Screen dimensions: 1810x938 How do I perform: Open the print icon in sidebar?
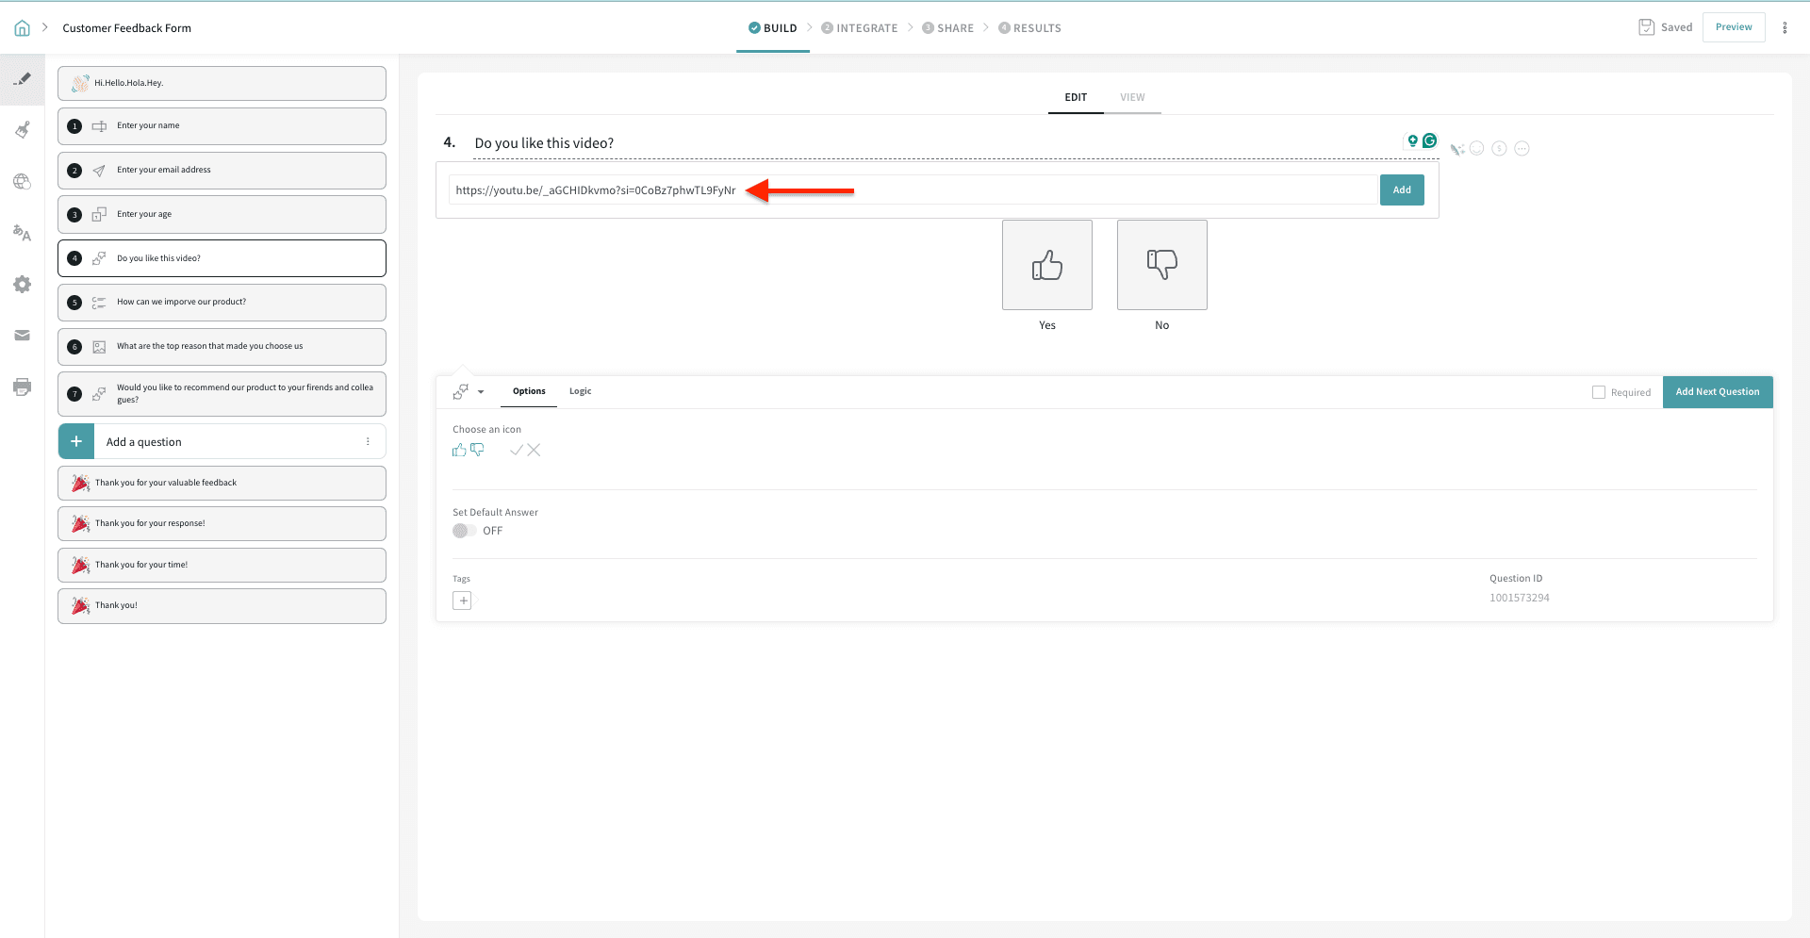[x=23, y=387]
